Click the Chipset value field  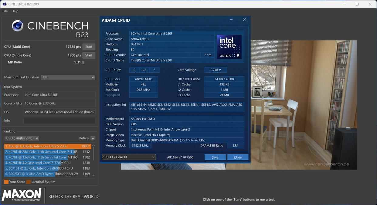187,130
